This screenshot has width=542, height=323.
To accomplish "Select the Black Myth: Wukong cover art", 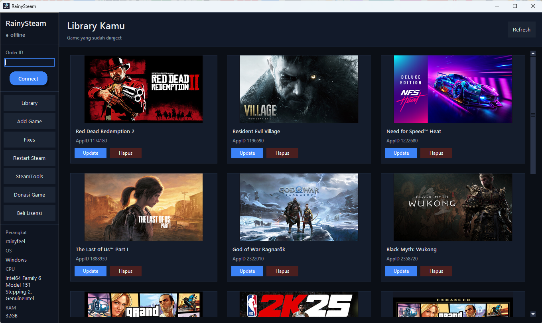I will pyautogui.click(x=453, y=207).
